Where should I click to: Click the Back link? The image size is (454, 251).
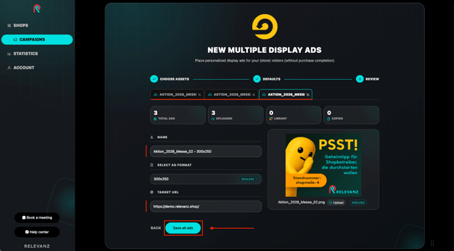tap(156, 228)
